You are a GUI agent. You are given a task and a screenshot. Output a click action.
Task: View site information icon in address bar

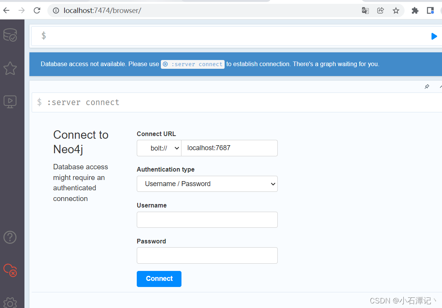[56, 10]
